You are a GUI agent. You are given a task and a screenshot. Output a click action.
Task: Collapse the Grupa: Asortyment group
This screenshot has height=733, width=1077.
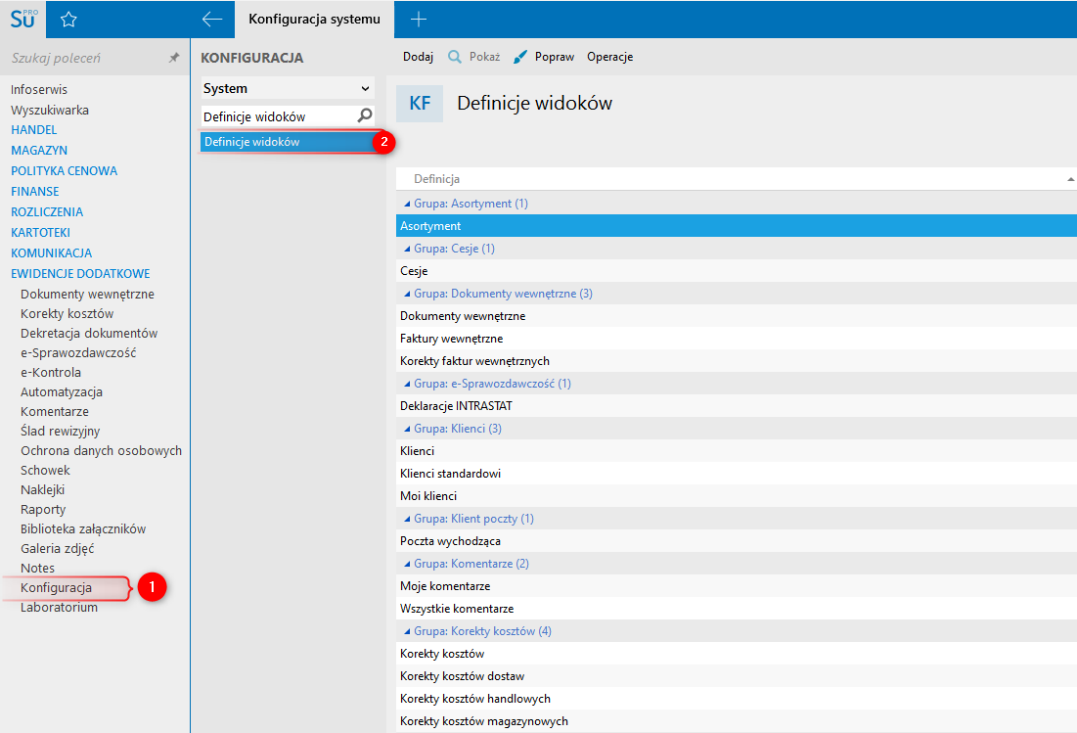[x=408, y=204]
